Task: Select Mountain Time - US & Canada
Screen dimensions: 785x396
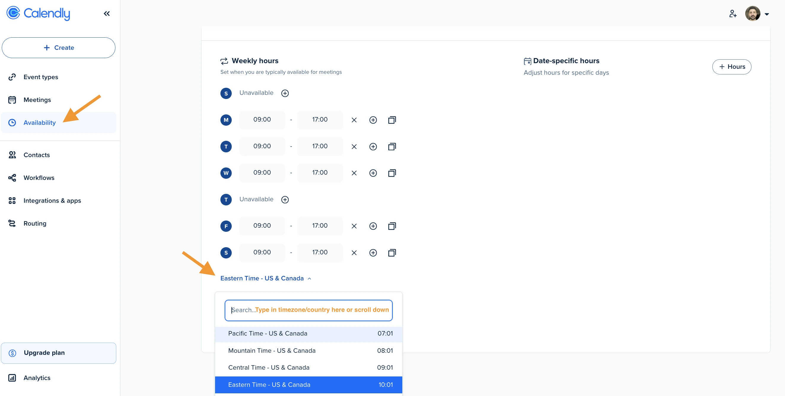Action: click(309, 351)
